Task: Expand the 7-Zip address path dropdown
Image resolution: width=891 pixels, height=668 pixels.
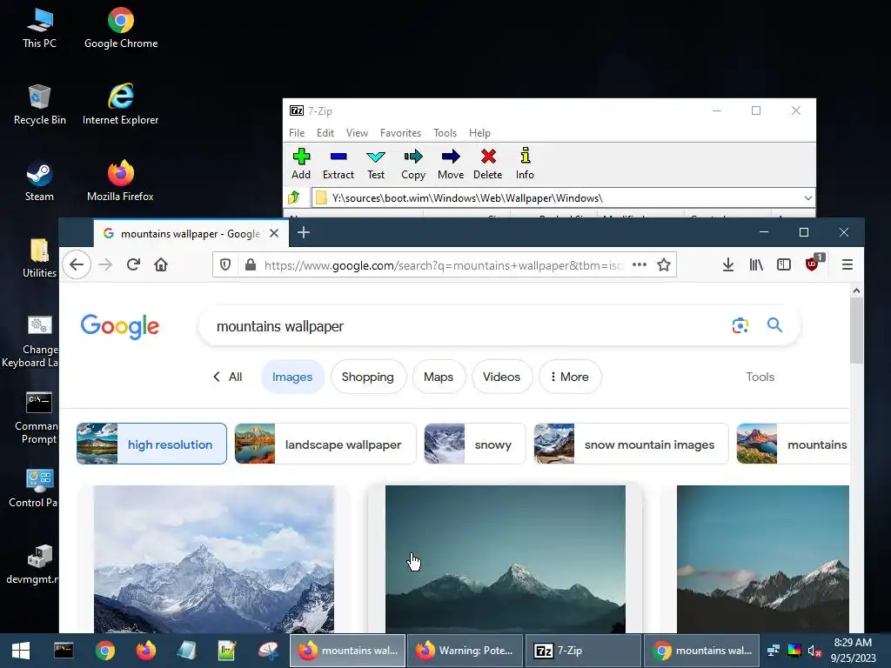Action: click(x=807, y=197)
